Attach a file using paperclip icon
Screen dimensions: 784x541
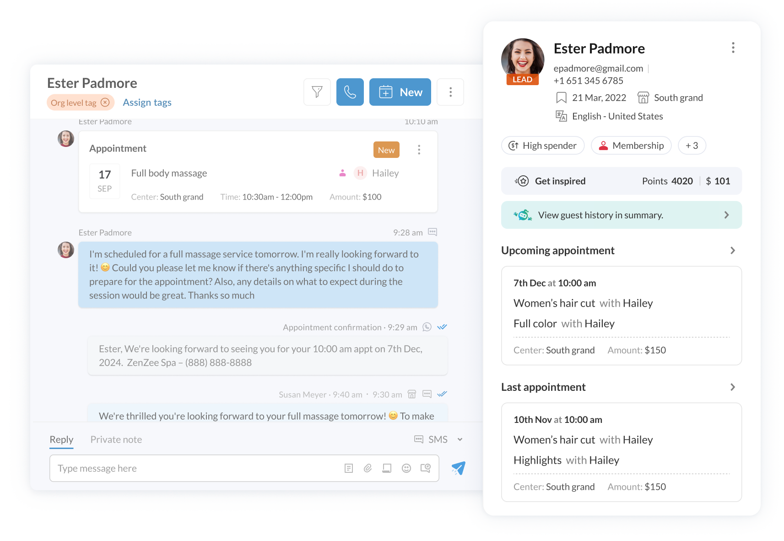(x=368, y=468)
